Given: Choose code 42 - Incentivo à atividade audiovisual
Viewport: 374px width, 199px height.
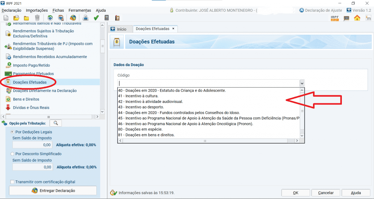Looking at the screenshot, I should (209, 102).
